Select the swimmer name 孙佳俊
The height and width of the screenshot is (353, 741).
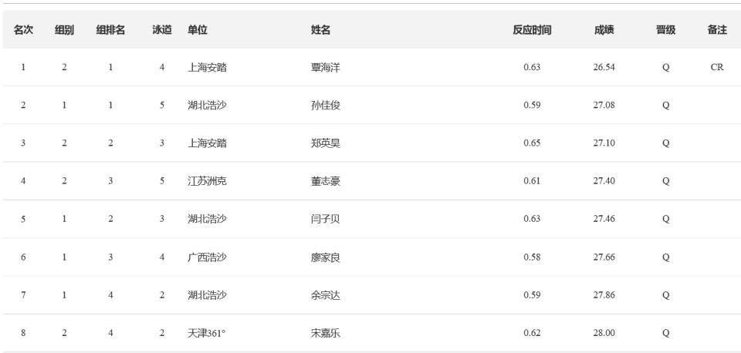[x=326, y=106]
